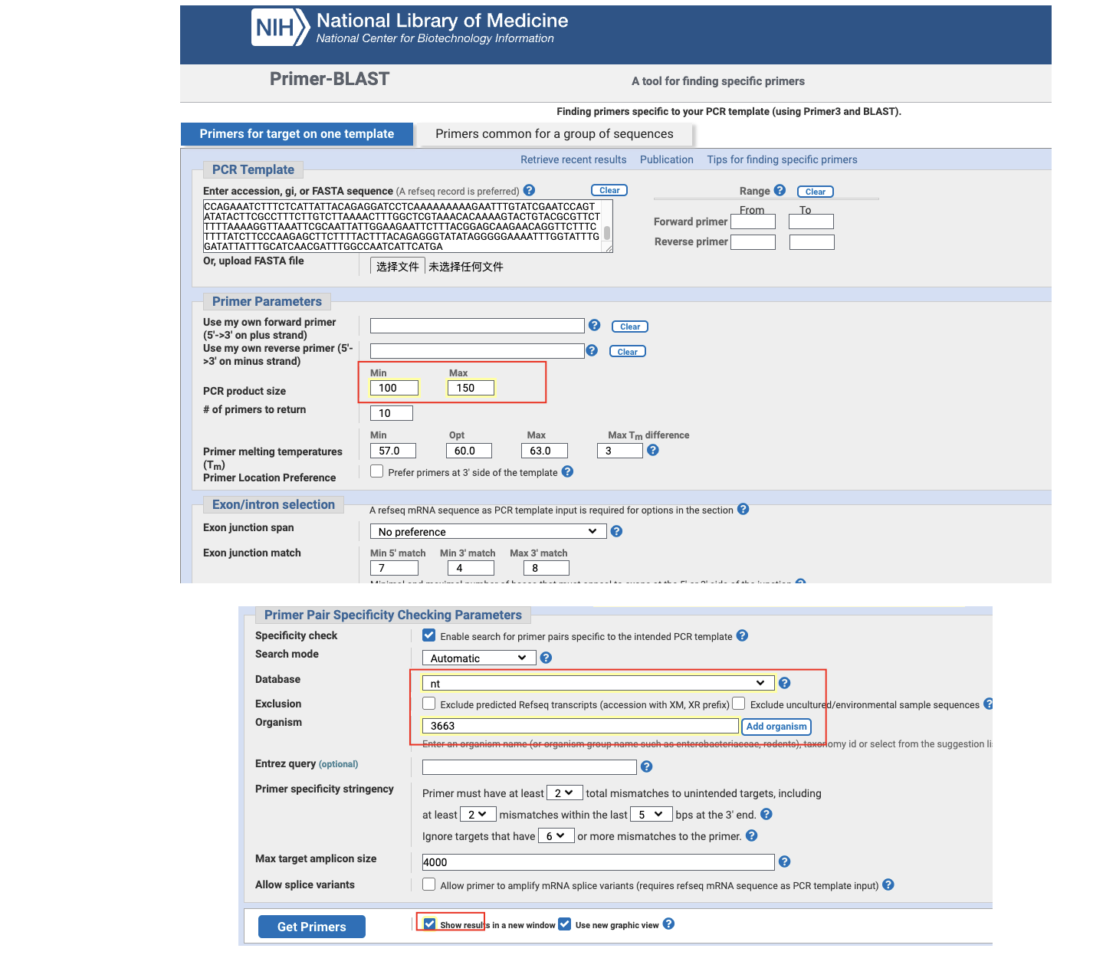
Task: Click the PCR product size Max field
Action: (471, 388)
